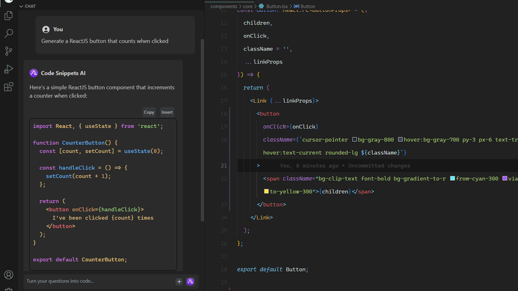Click 'useState(0)' in the chat snippet
The height and width of the screenshot is (291, 518).
coord(142,151)
